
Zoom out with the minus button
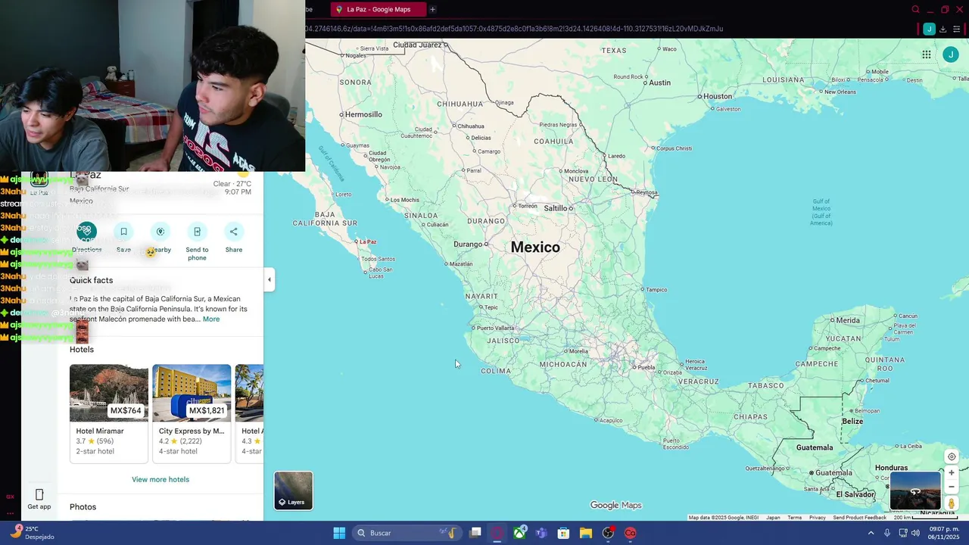pos(952,487)
